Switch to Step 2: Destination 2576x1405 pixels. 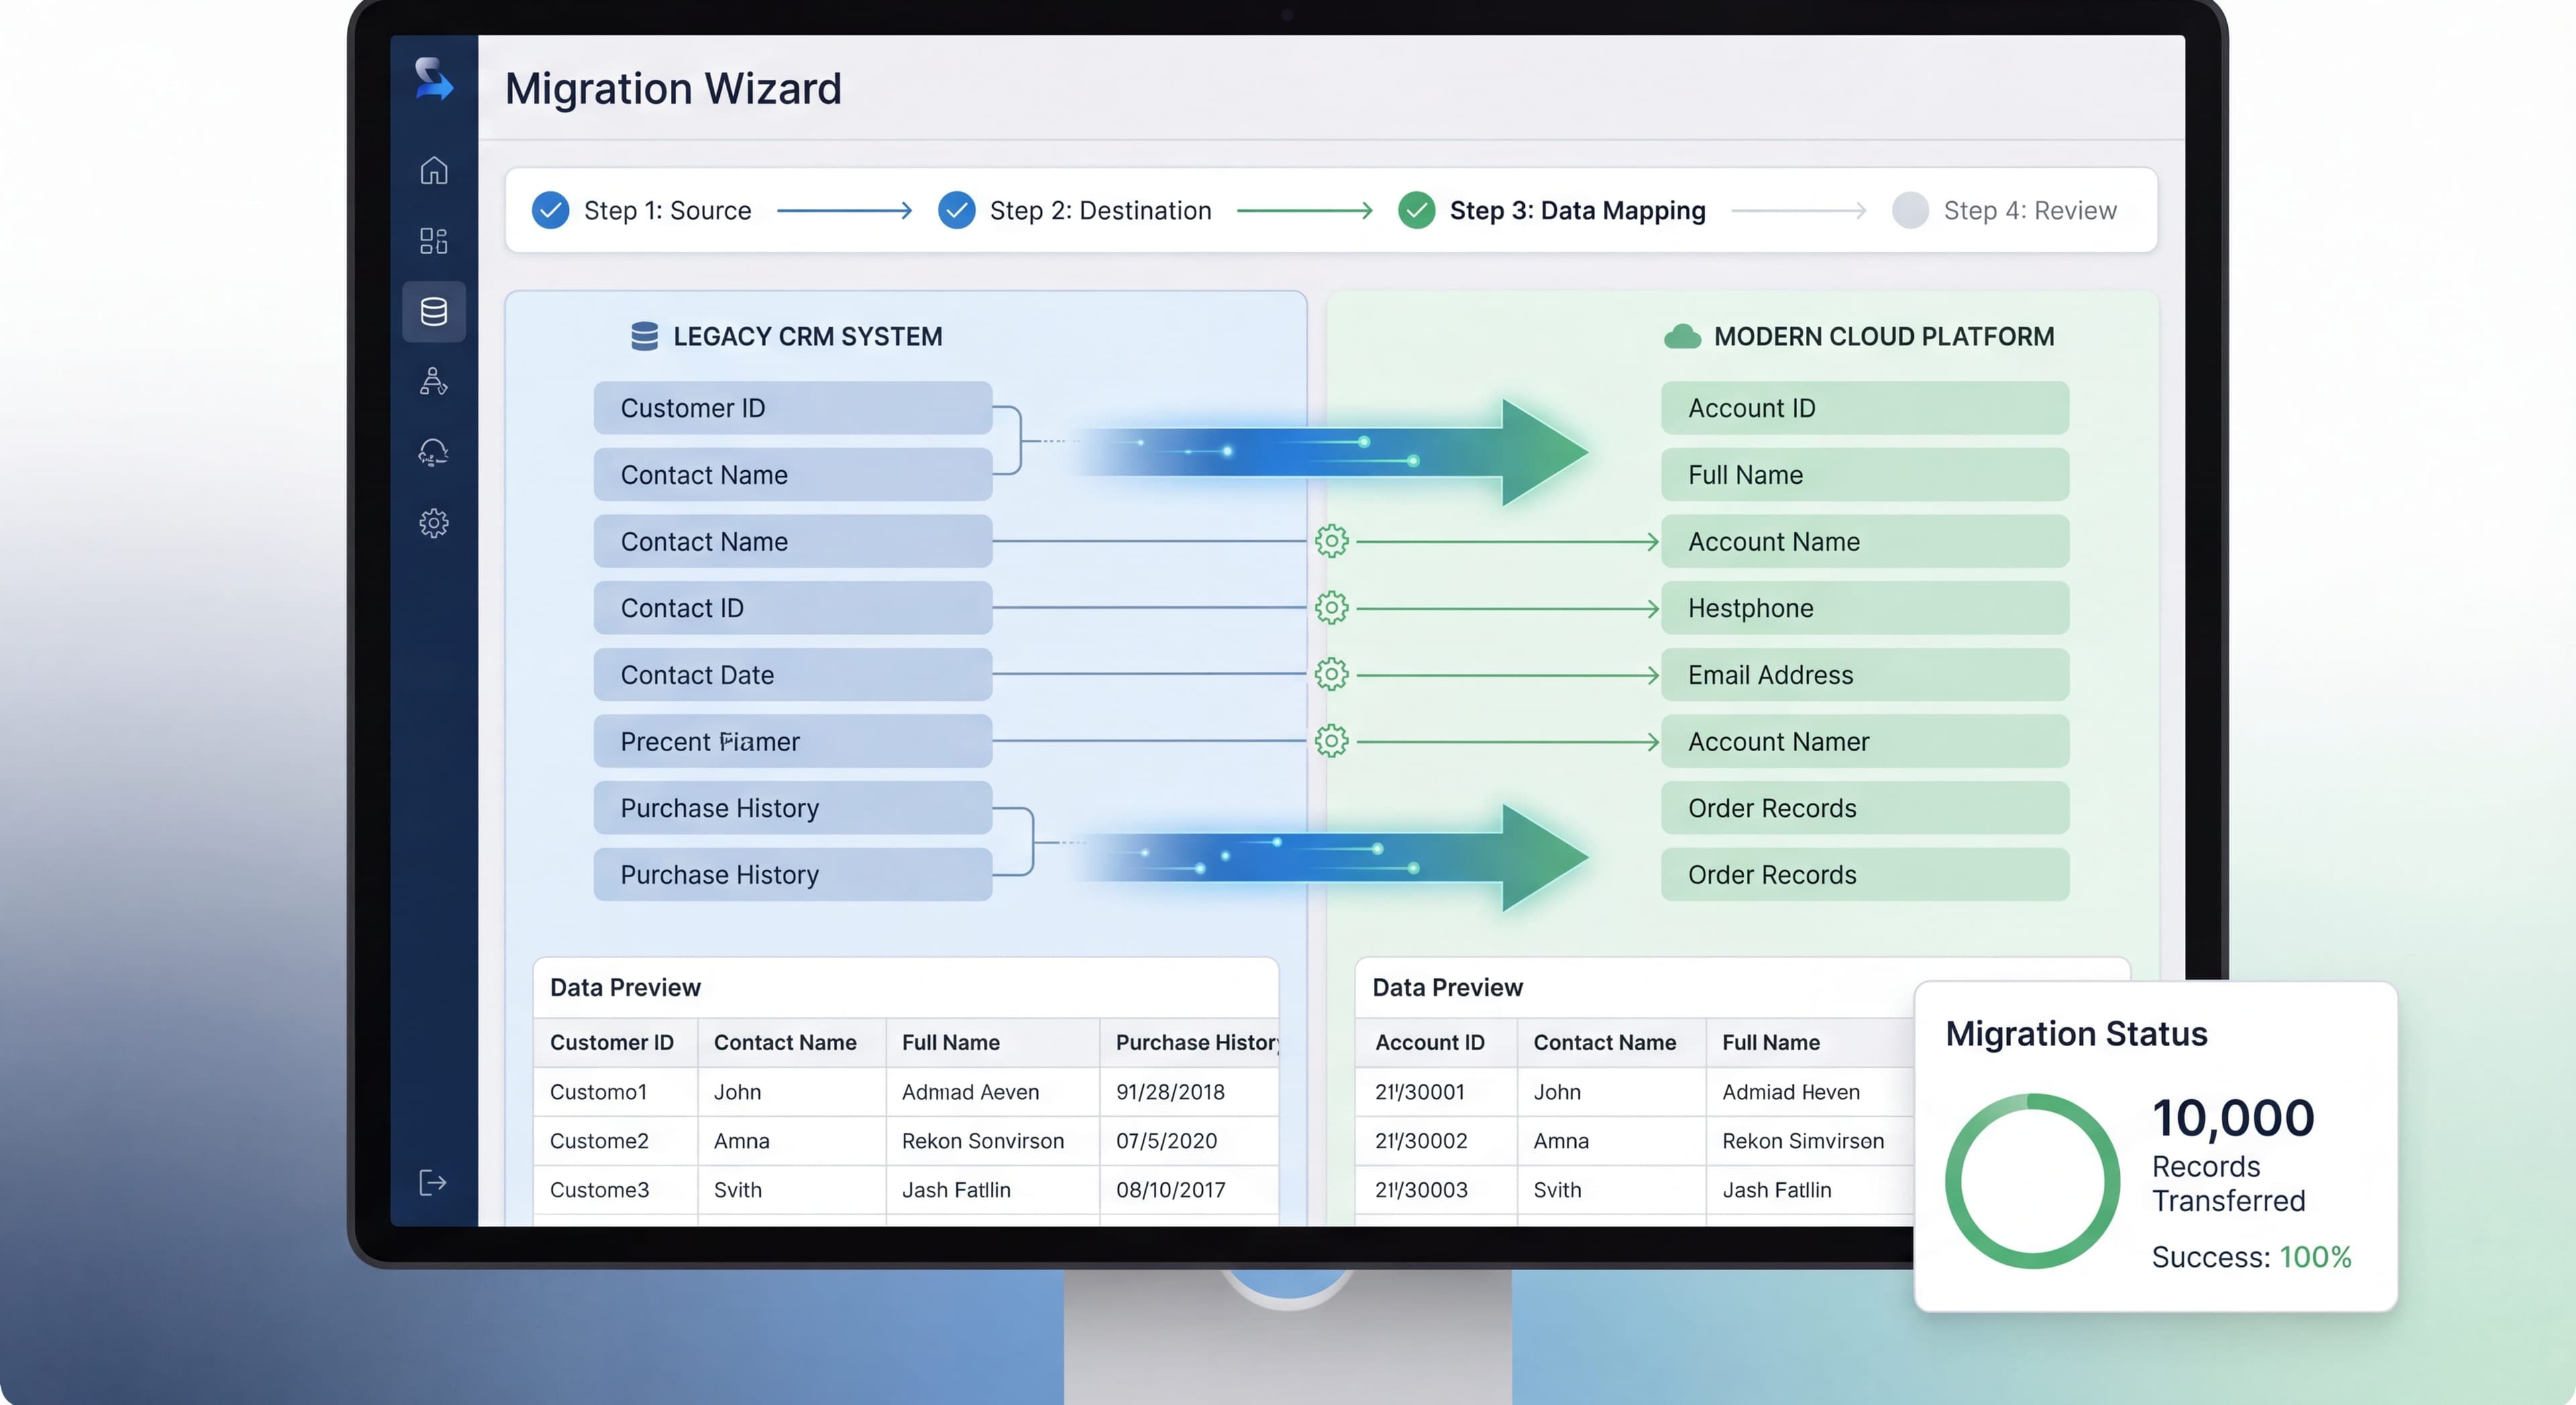tap(1100, 210)
